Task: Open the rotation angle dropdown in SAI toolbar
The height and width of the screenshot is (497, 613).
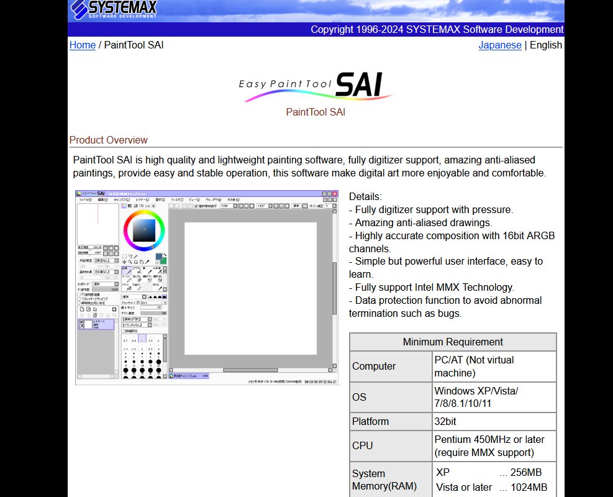Action: 265,206
